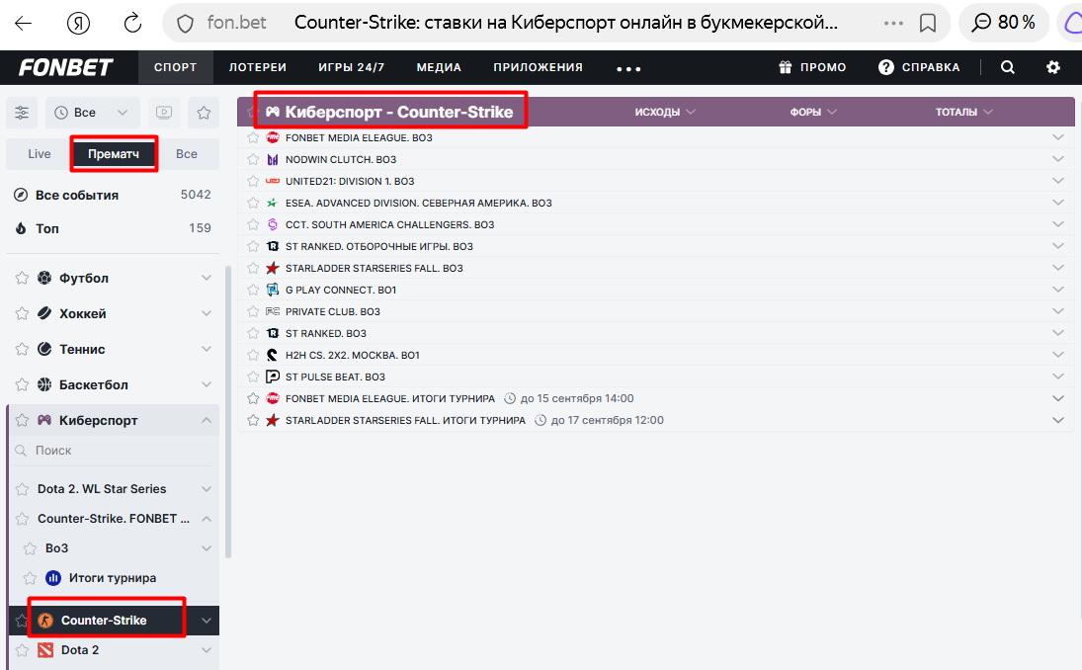Favorite Теннис with its star
This screenshot has height=670, width=1082.
coord(22,349)
